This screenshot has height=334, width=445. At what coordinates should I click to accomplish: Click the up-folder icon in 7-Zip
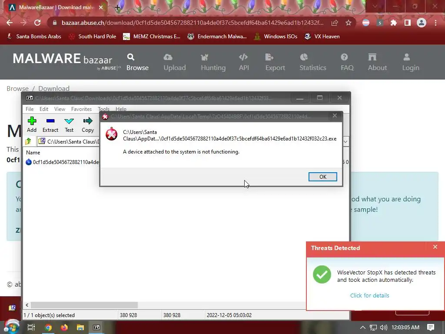point(28,141)
